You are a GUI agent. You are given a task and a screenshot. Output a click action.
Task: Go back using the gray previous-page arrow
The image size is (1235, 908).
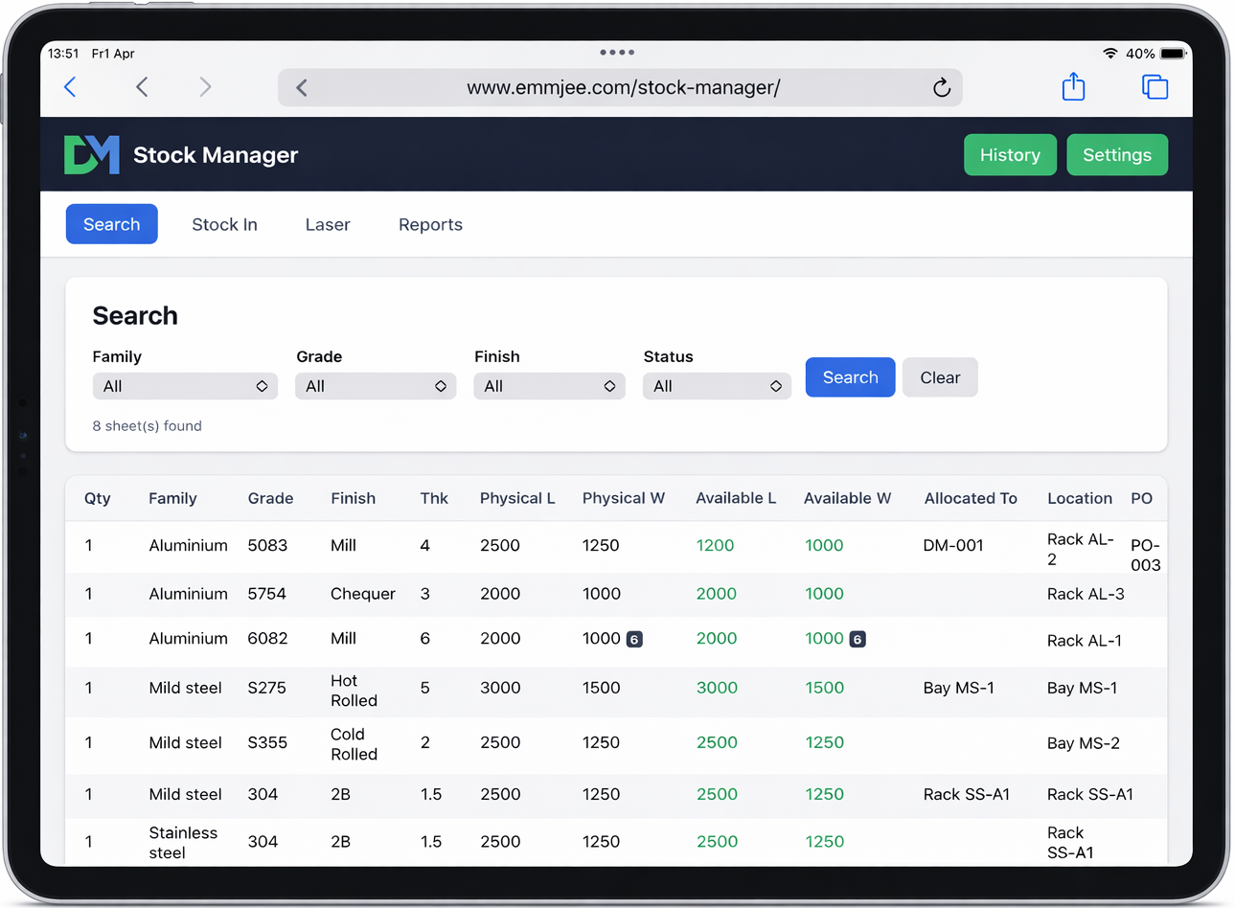pos(142,87)
